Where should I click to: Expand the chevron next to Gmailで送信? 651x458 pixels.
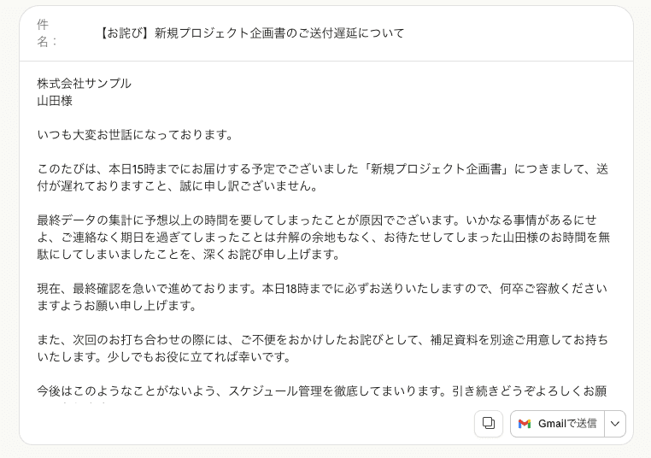coord(615,424)
